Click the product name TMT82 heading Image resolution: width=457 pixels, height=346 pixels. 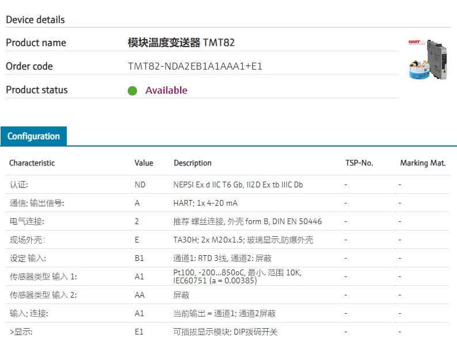click(181, 43)
